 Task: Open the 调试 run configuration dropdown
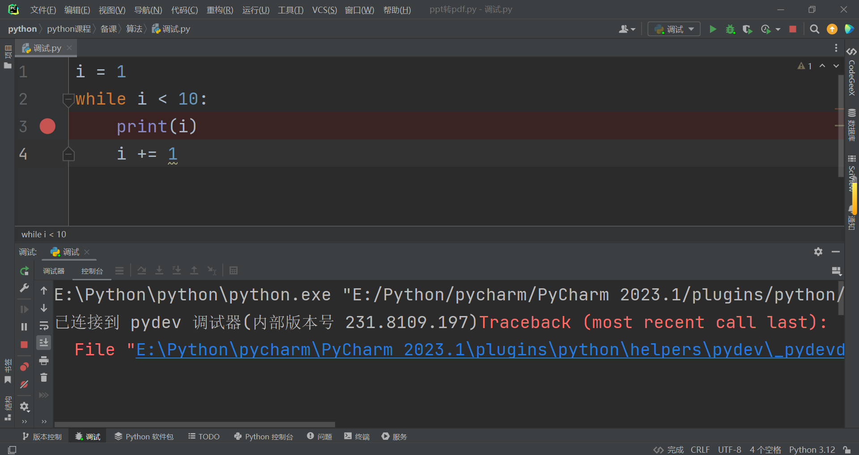[674, 29]
